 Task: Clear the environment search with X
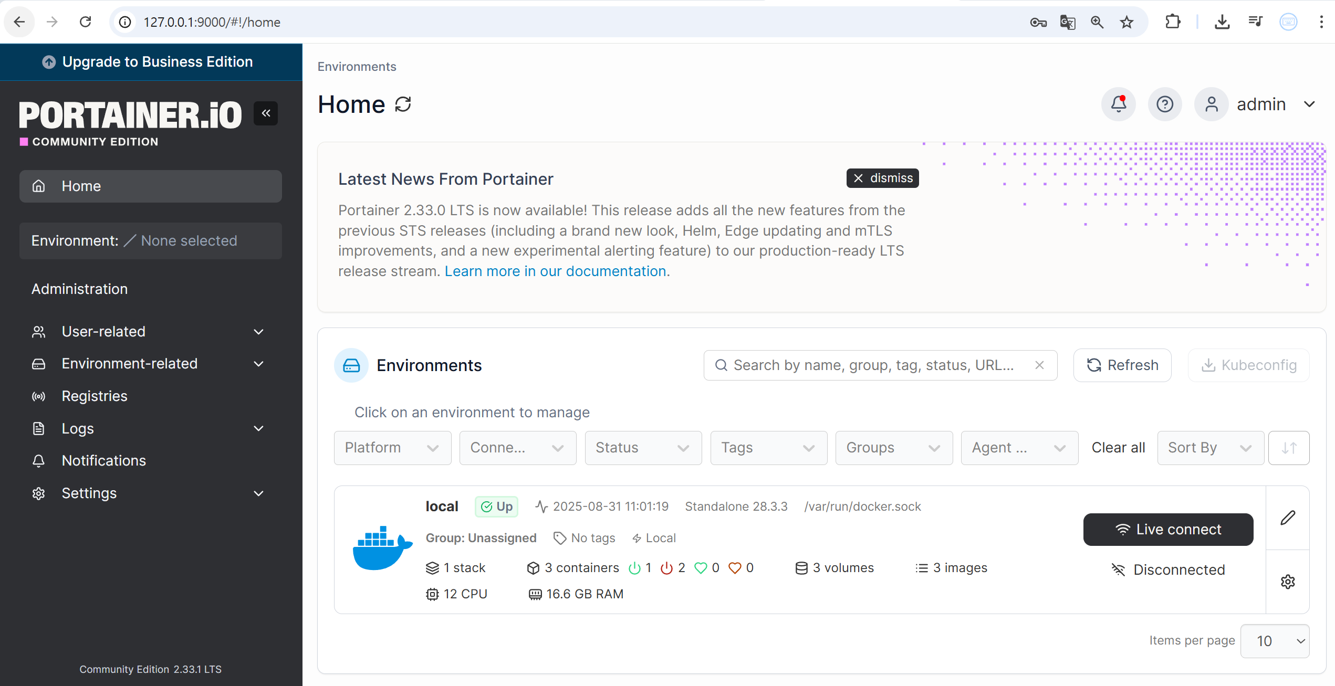tap(1039, 365)
